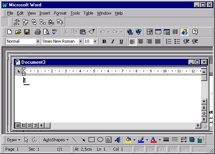Align text right

point(149,41)
